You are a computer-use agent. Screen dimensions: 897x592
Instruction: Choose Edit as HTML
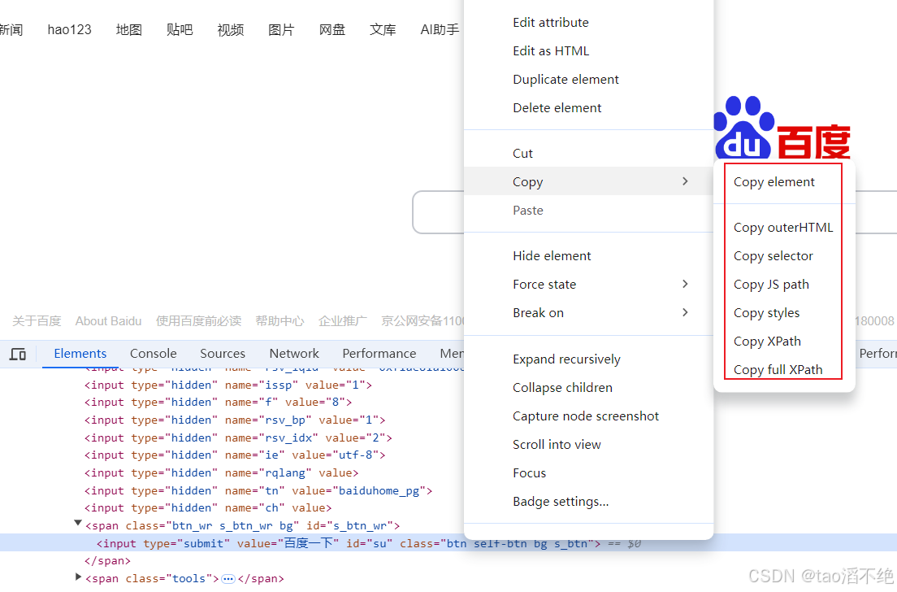click(x=550, y=51)
